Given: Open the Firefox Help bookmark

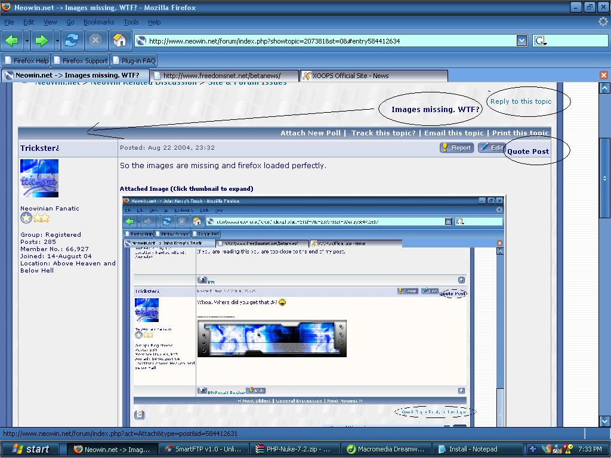Looking at the screenshot, I should (26, 60).
